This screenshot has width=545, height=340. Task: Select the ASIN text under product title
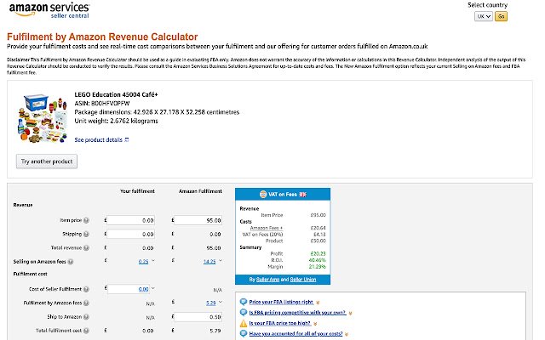click(x=102, y=104)
